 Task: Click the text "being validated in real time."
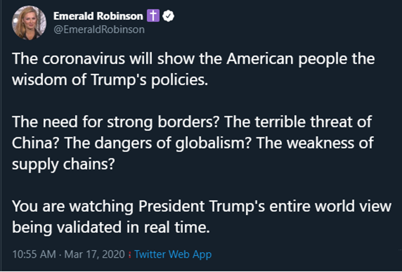point(111,227)
